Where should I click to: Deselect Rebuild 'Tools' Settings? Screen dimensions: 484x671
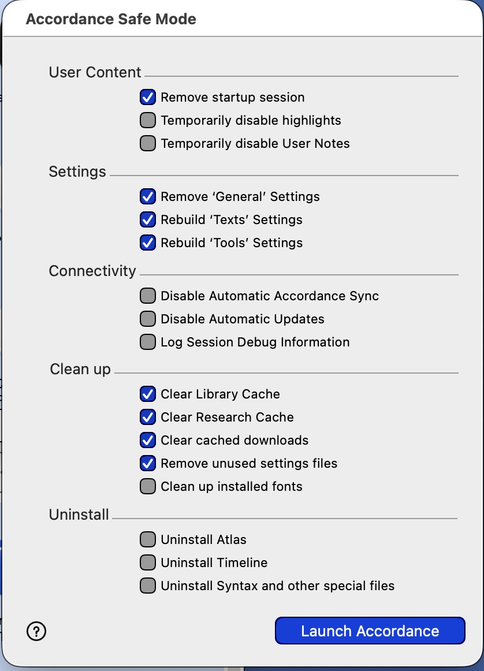(148, 243)
